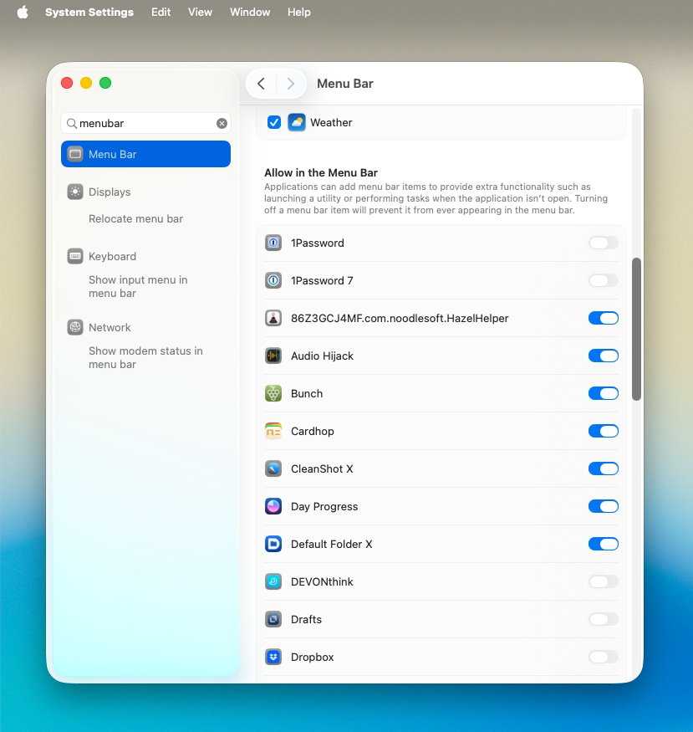Click the Menu Bar sidebar icon
Screen dimensions: 693x732
(x=75, y=154)
